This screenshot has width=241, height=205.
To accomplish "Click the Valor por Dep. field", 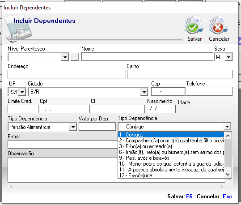I will pyautogui.click(x=97, y=127).
